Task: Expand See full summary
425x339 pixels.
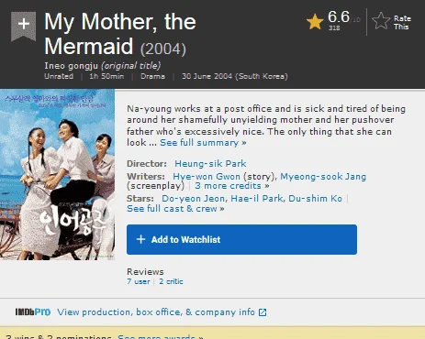Action: click(x=203, y=143)
